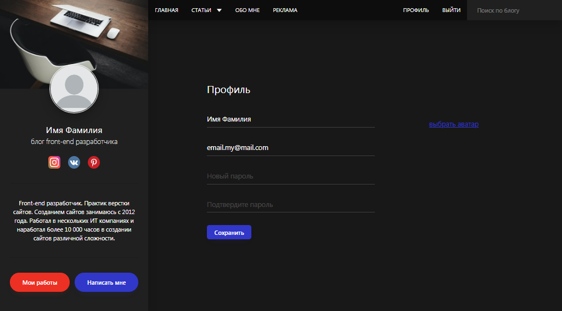This screenshot has height=311, width=562.
Task: Log out via the Выйти link
Action: tap(451, 10)
